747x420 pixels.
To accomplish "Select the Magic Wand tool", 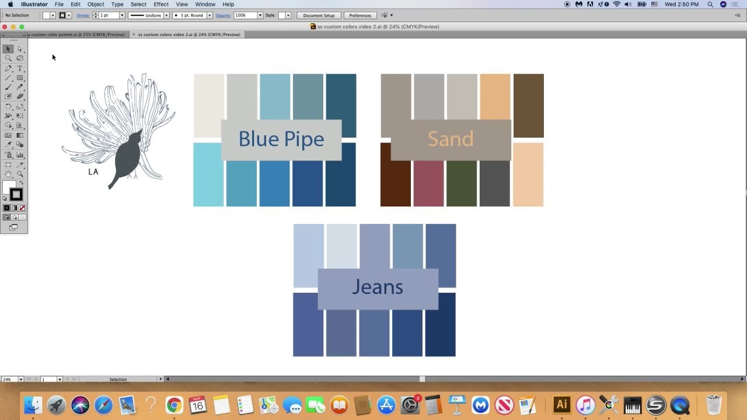I will 8,58.
